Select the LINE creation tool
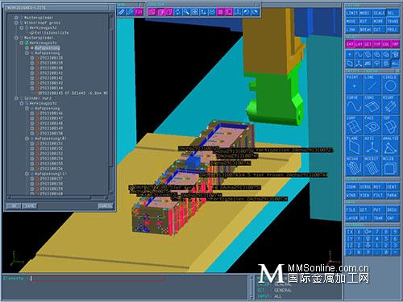Image resolution: width=403 pixels, height=302 pixels. pos(372,85)
